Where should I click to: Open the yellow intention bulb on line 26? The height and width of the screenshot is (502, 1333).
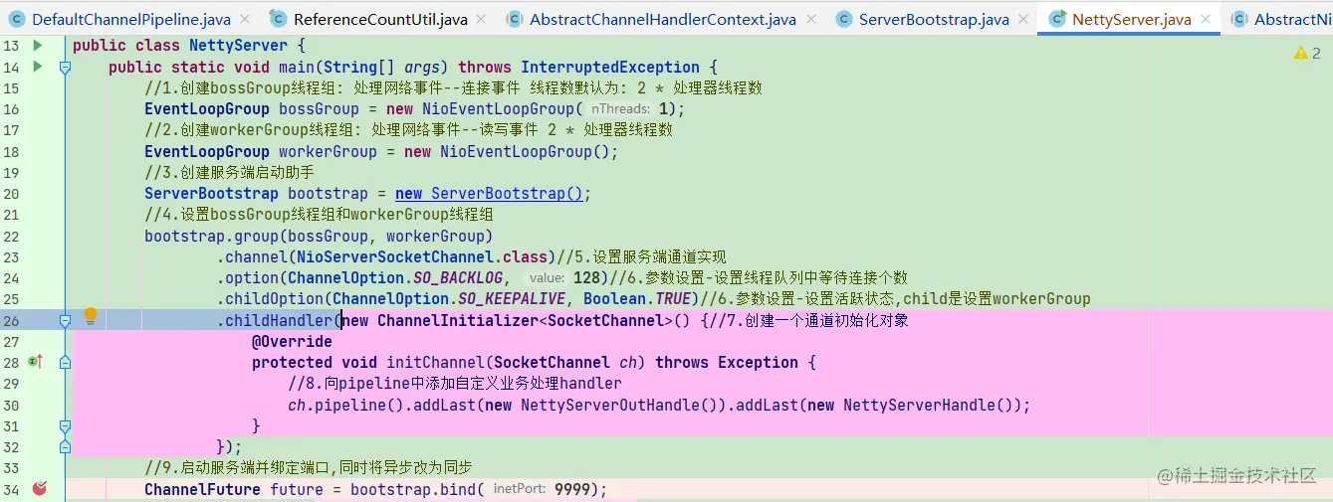pos(91,317)
